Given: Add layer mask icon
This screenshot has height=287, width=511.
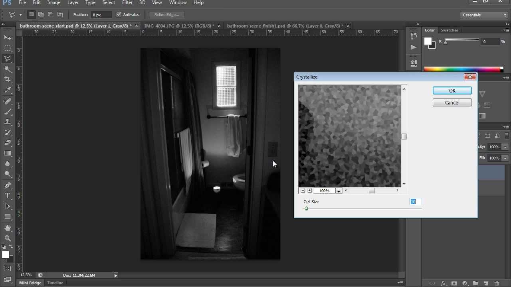Looking at the screenshot, I should pos(454,283).
